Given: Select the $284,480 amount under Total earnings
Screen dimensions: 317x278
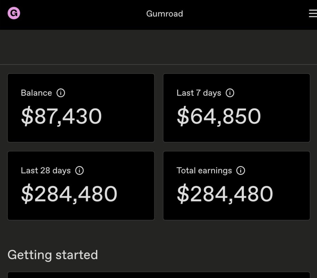Looking at the screenshot, I should point(225,194).
